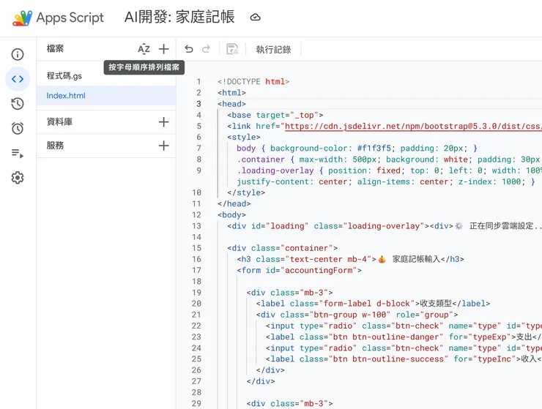Open the project Overview info icon
Viewport: 542px width, 409px height.
[18, 54]
